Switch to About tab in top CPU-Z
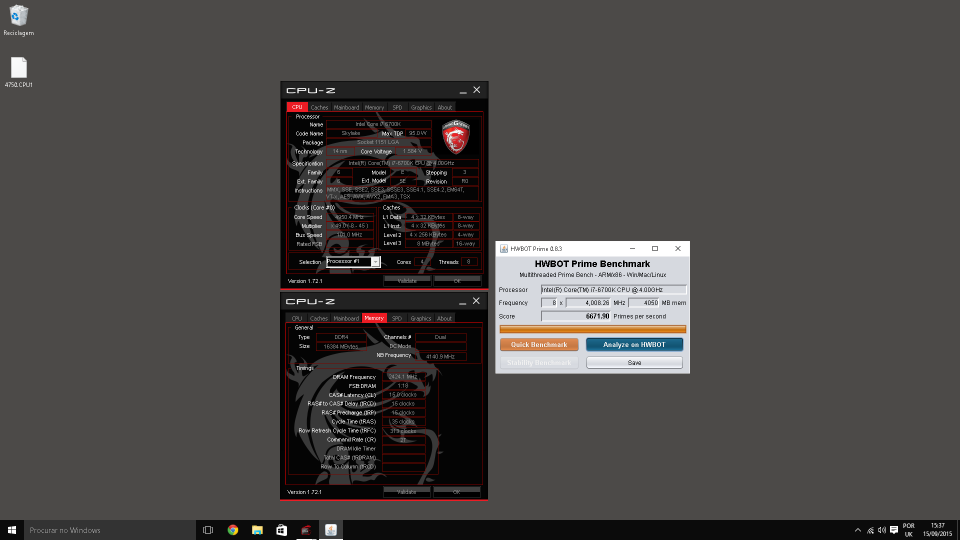The width and height of the screenshot is (960, 540). pyautogui.click(x=444, y=107)
